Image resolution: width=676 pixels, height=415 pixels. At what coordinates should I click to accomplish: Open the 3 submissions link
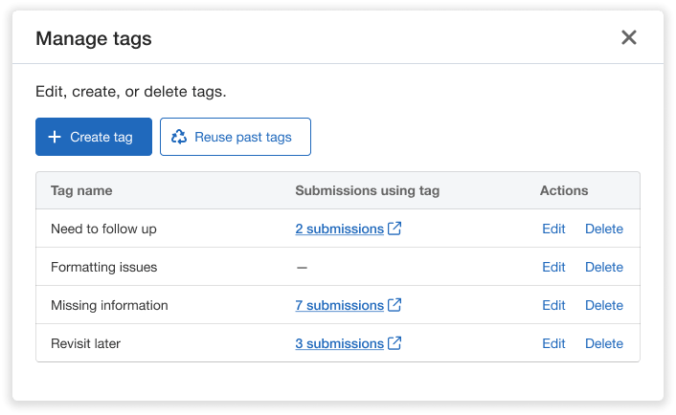(x=339, y=343)
